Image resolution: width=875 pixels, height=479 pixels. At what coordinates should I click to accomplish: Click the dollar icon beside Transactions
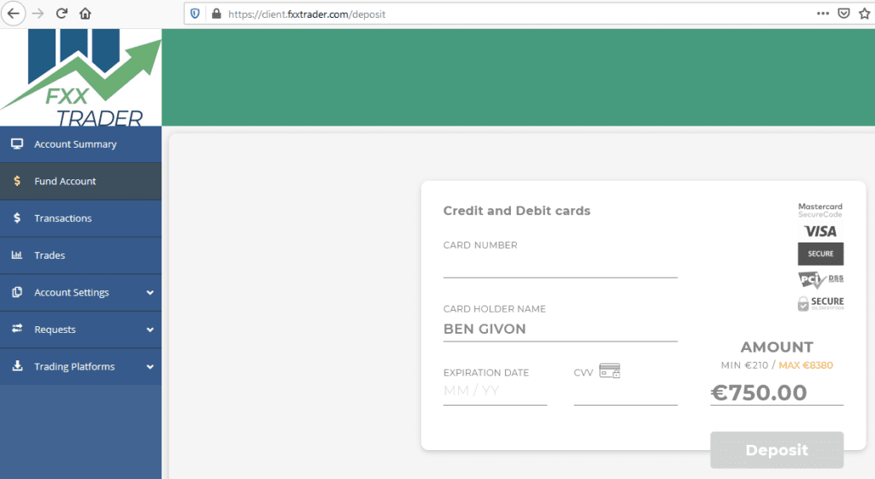(x=17, y=218)
